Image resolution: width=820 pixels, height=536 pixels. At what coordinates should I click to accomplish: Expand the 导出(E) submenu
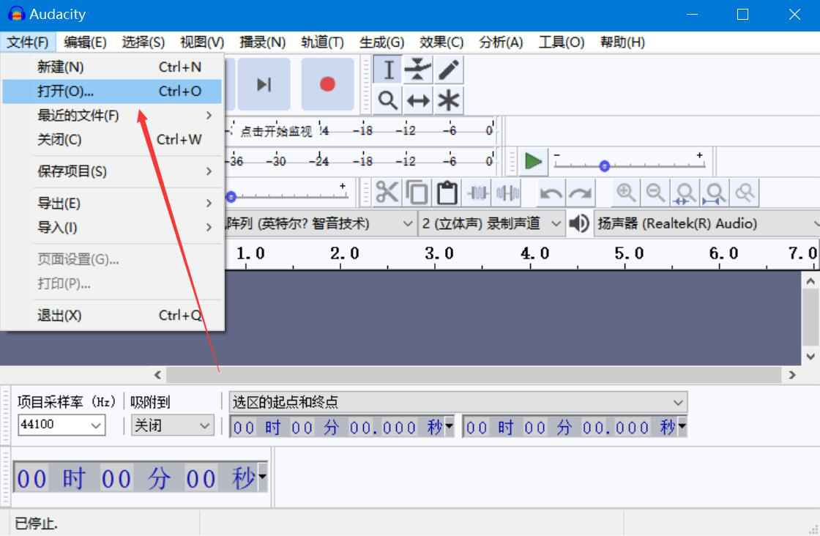click(x=112, y=203)
